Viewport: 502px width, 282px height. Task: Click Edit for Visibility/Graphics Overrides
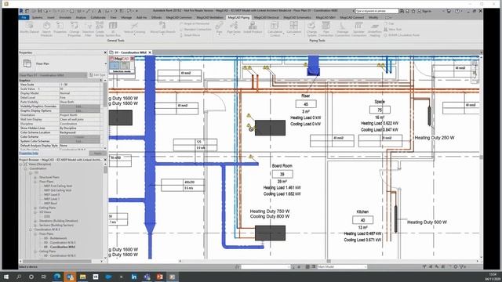tap(79, 107)
